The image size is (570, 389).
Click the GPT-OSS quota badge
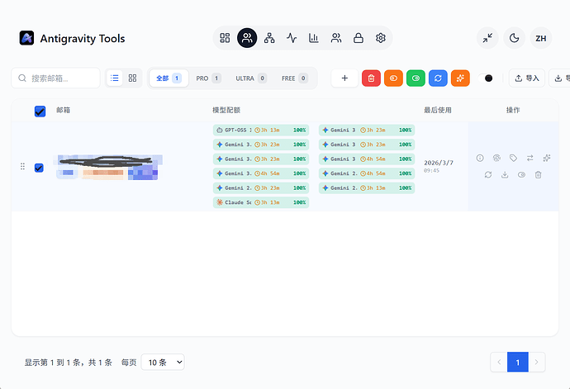pyautogui.click(x=261, y=130)
